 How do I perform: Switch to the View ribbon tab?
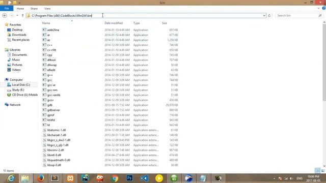(x=47, y=9)
